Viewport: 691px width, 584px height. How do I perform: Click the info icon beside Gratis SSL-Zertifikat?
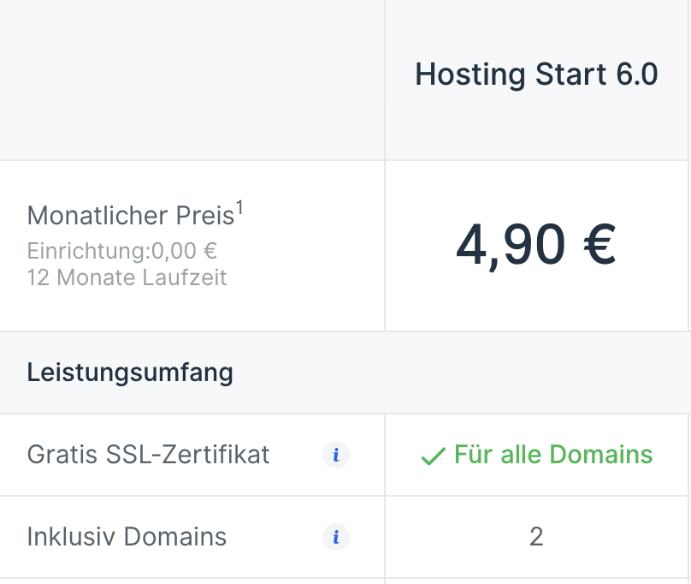[x=336, y=456]
